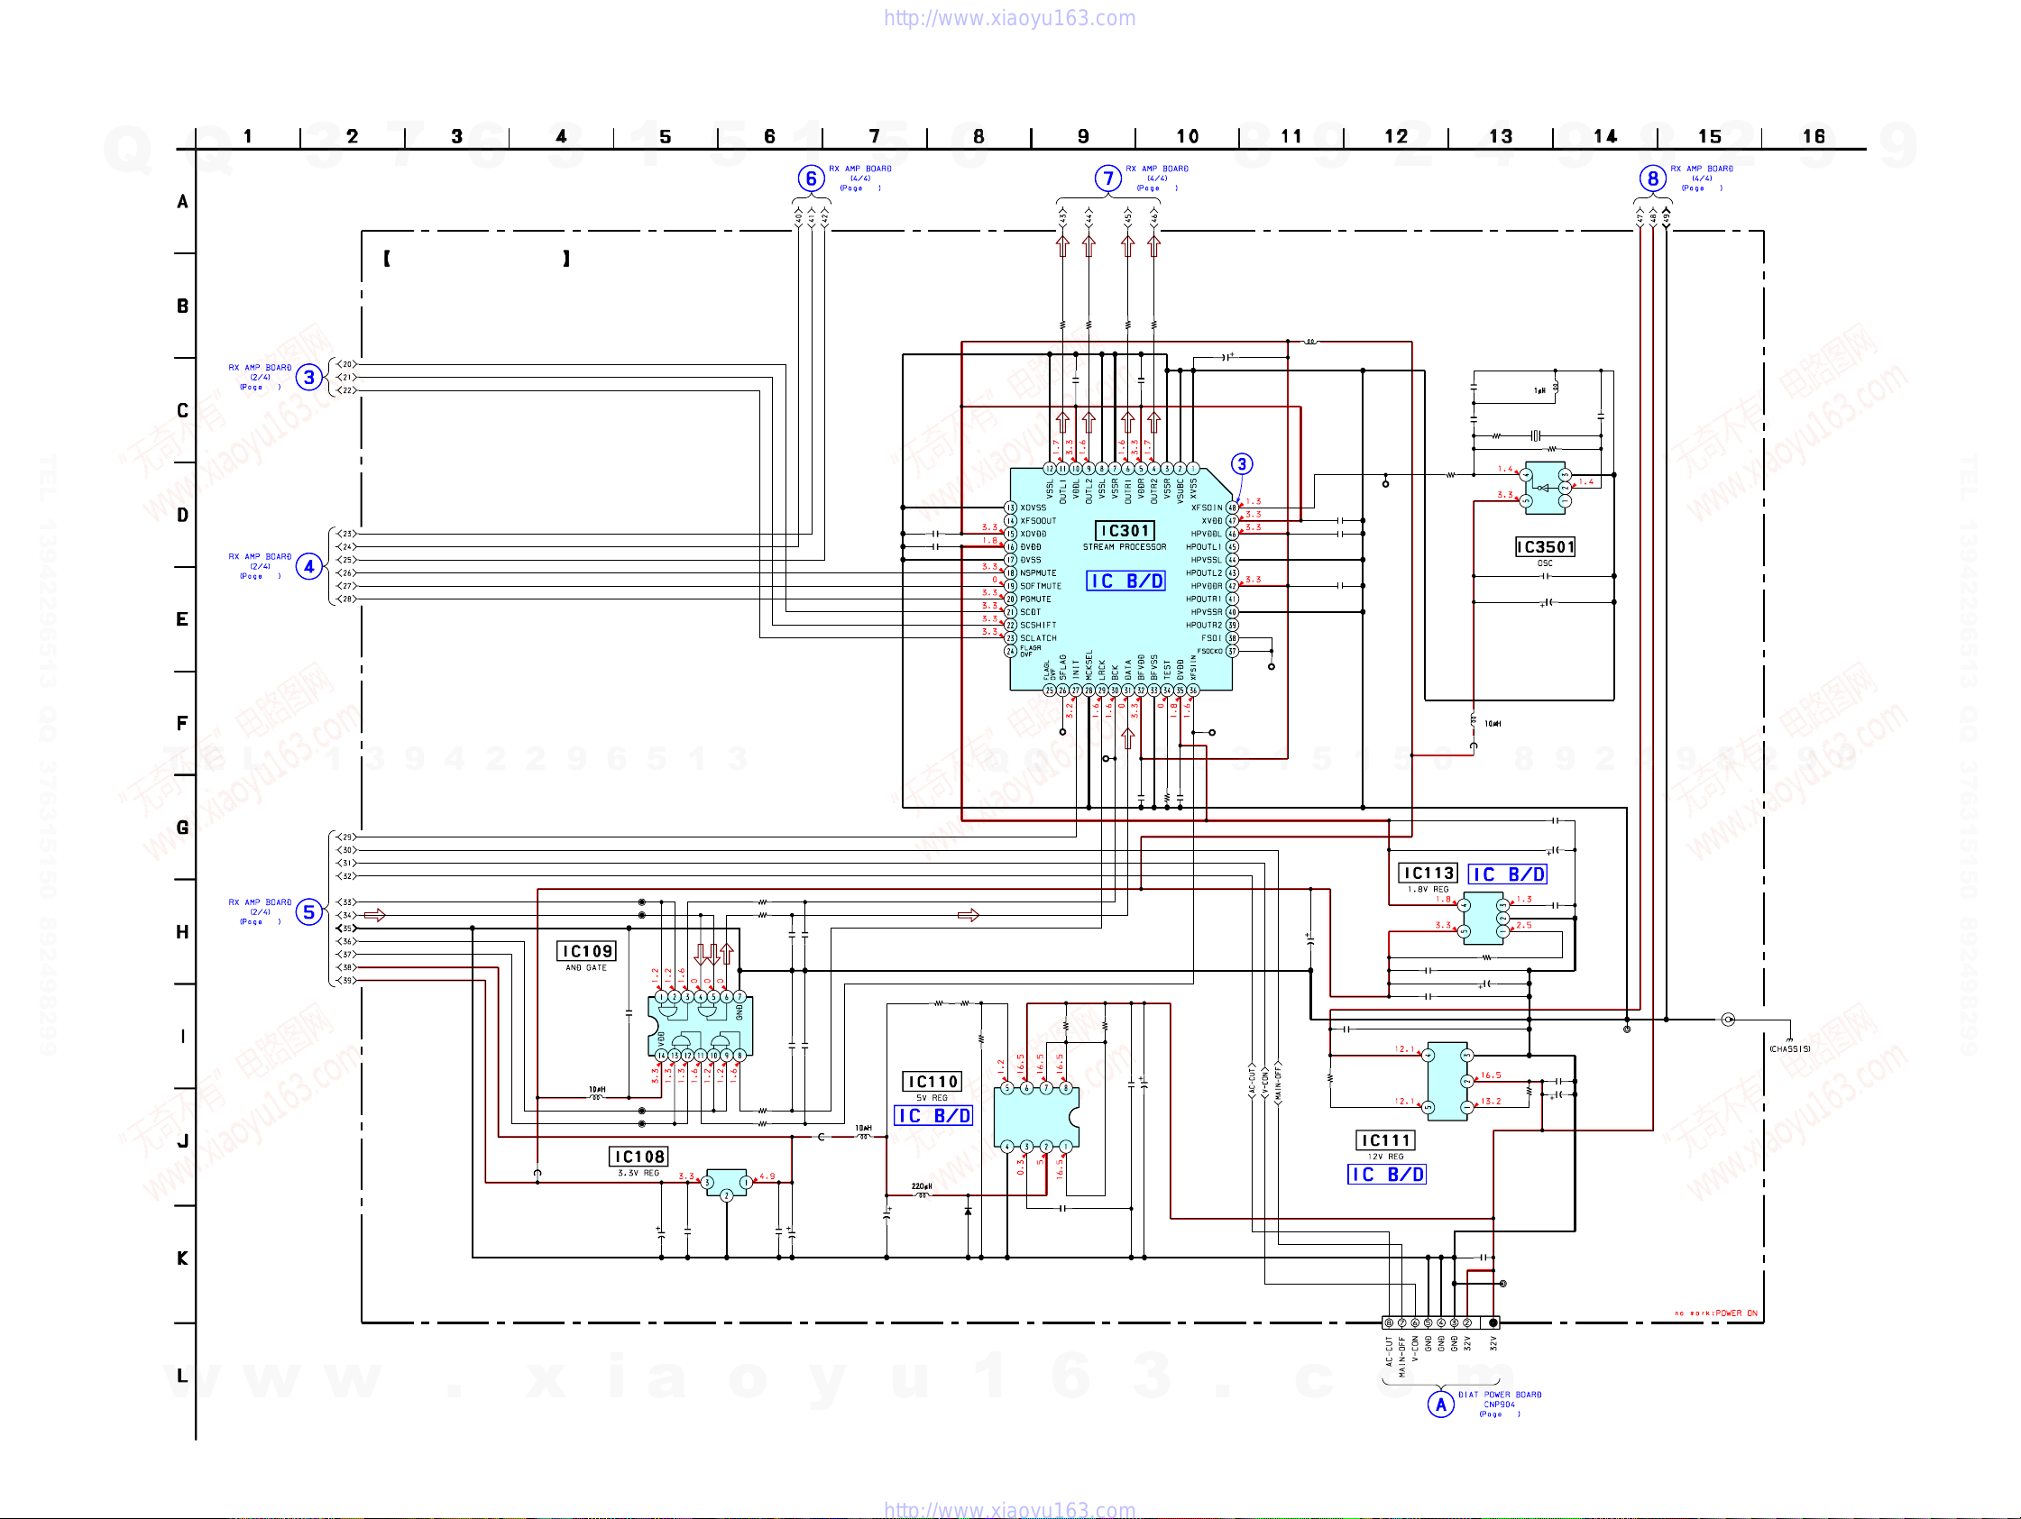Click circled connector 8 at the top
Image resolution: width=2021 pixels, height=1519 pixels.
(x=1653, y=178)
